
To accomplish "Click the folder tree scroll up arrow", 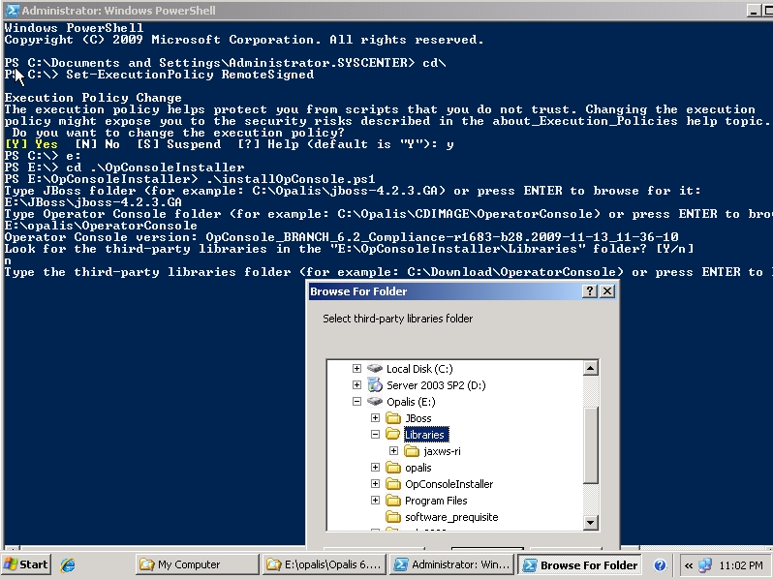I will pyautogui.click(x=591, y=368).
